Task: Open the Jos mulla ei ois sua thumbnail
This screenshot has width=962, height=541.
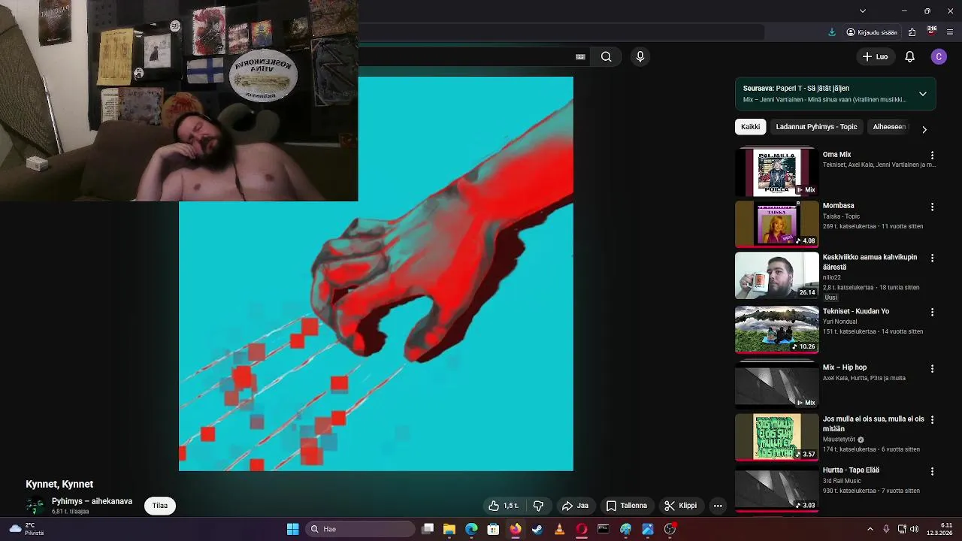Action: (776, 437)
